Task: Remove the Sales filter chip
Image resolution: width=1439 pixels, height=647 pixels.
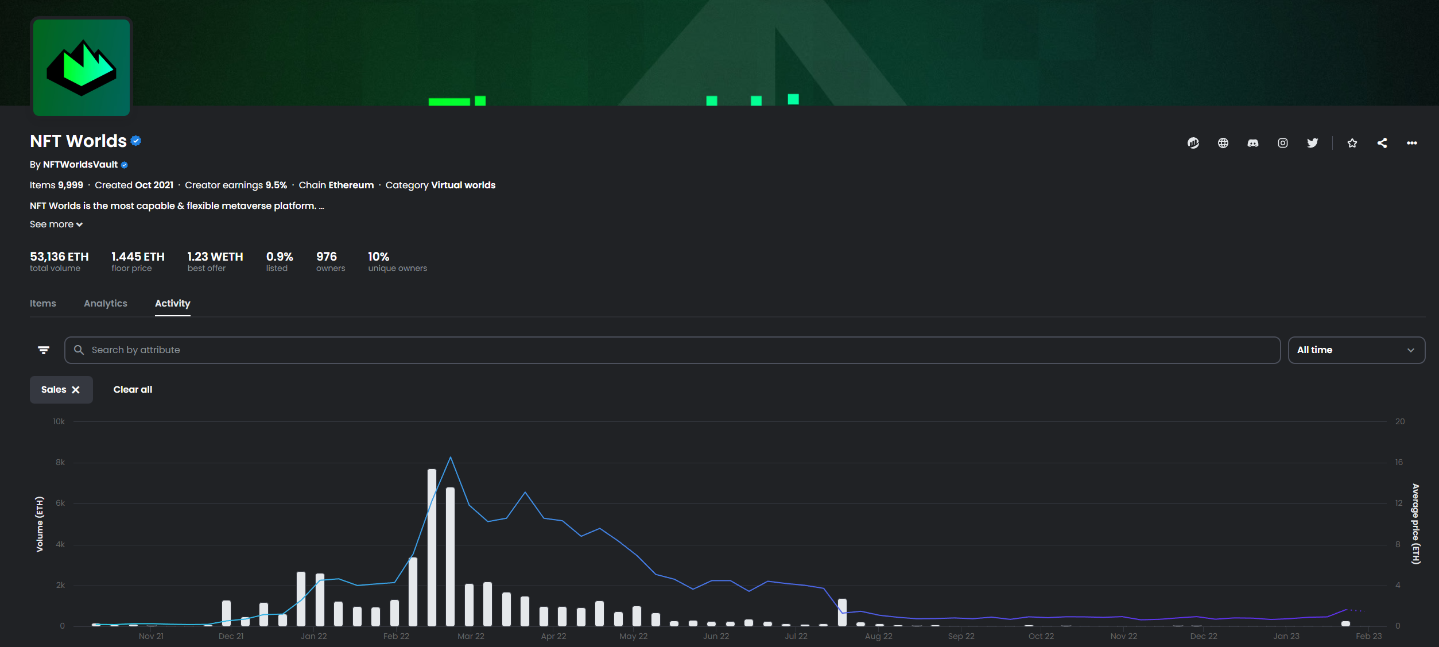Action: 76,390
